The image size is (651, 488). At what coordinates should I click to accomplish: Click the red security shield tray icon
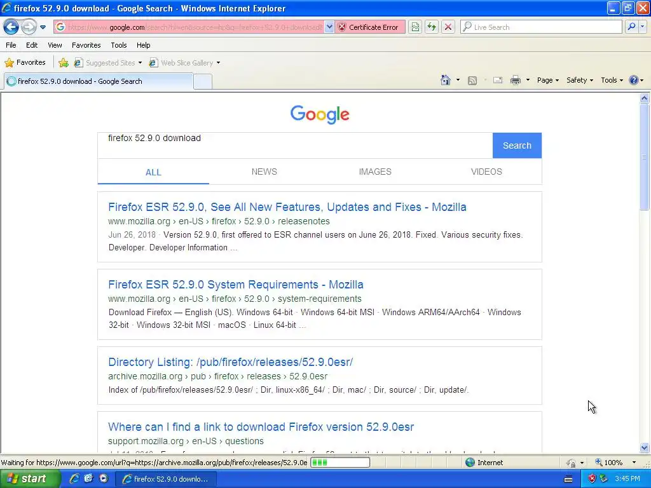coord(592,479)
